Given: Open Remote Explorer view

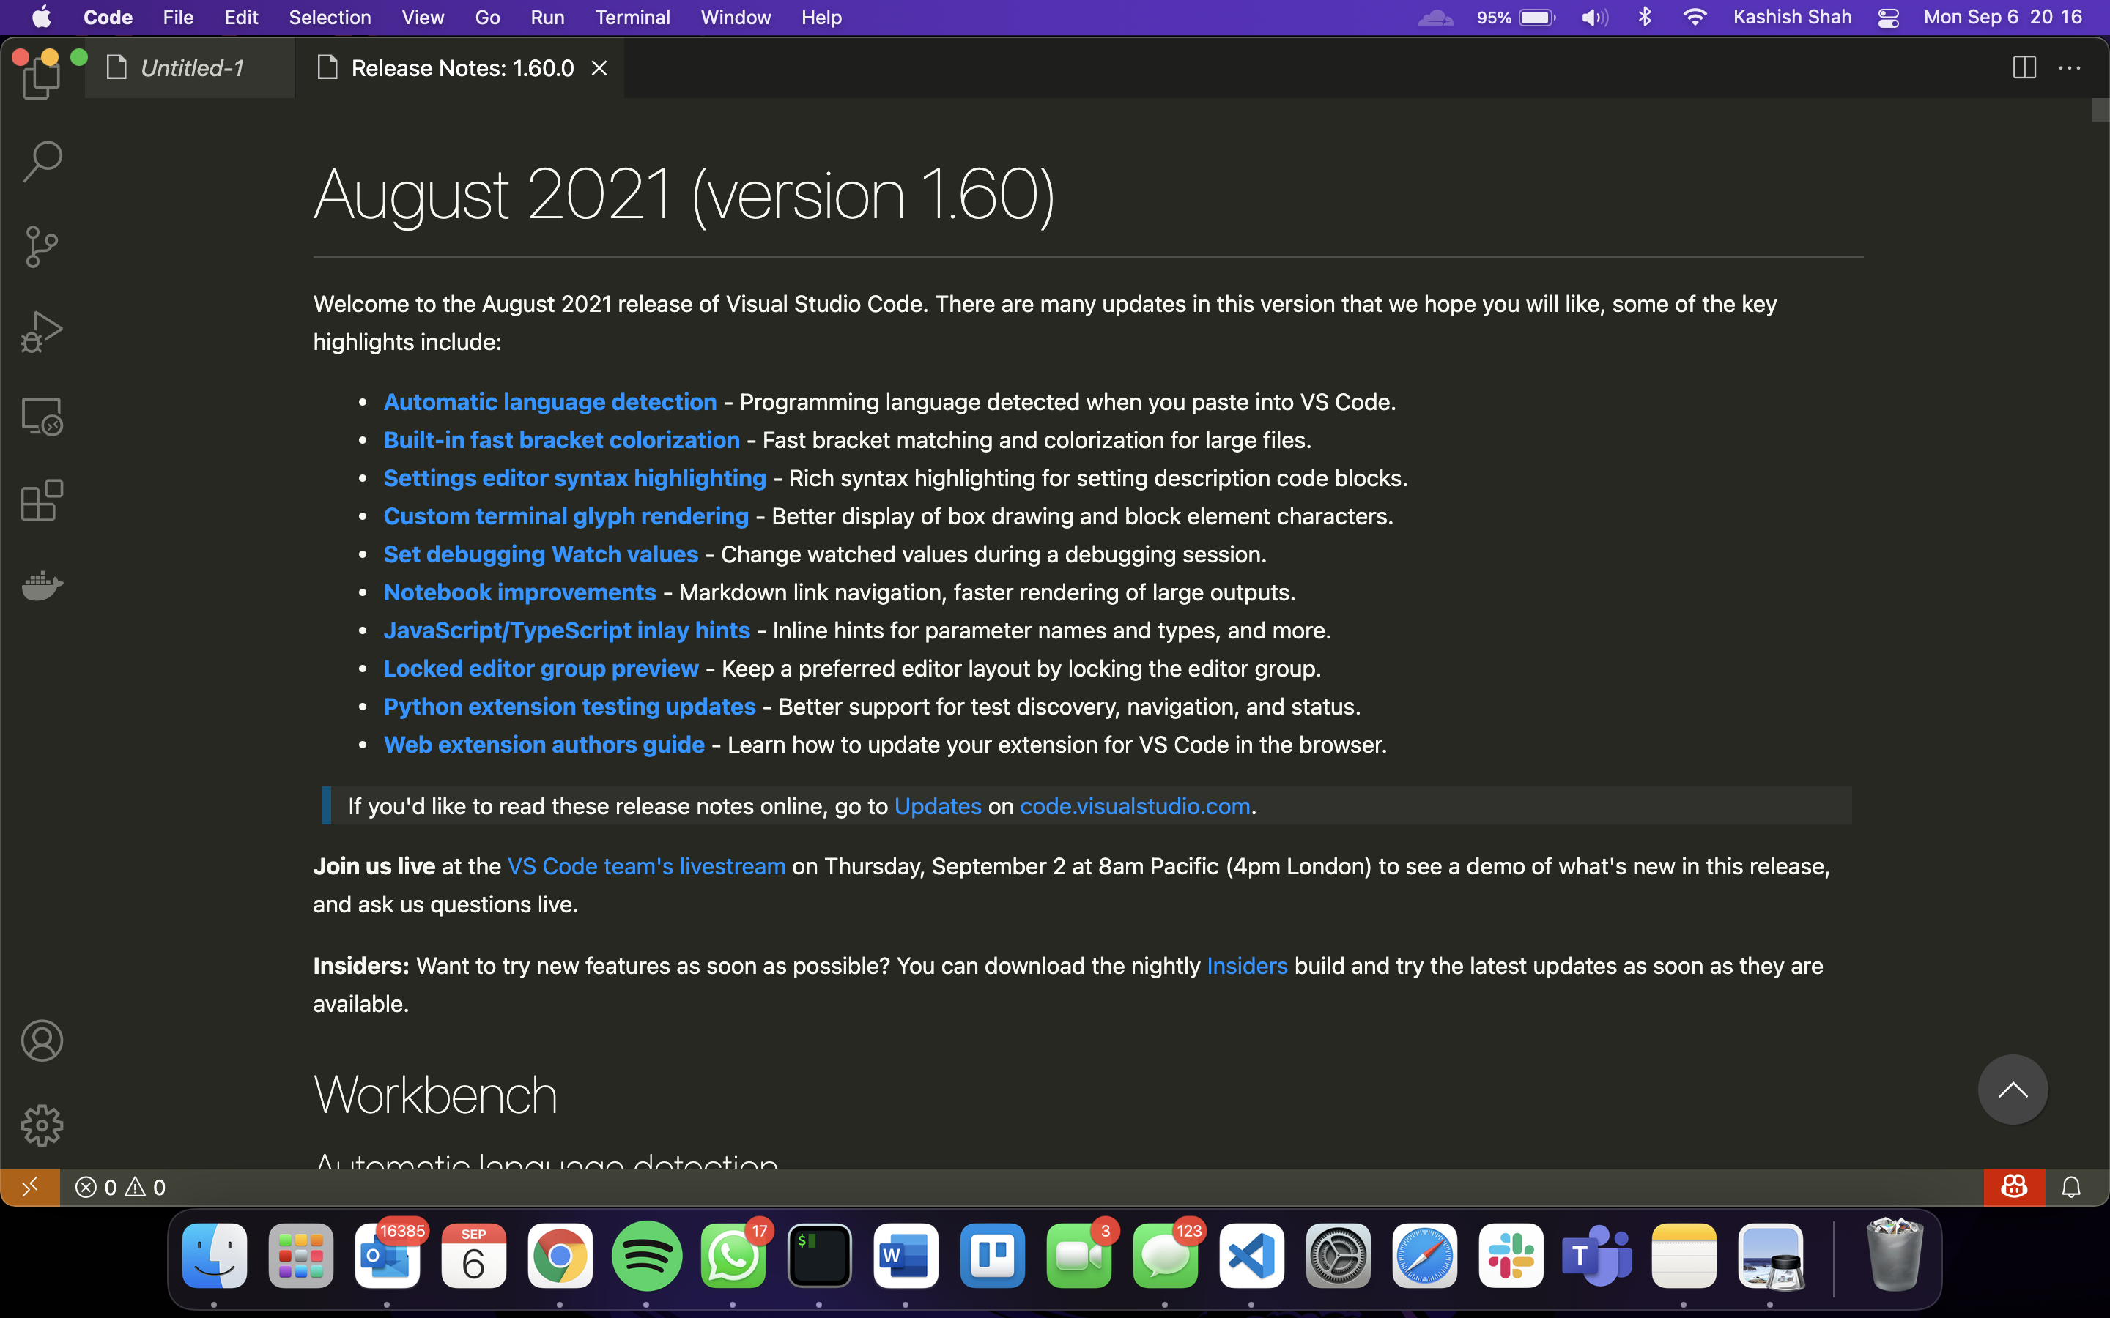Looking at the screenshot, I should click(x=42, y=417).
